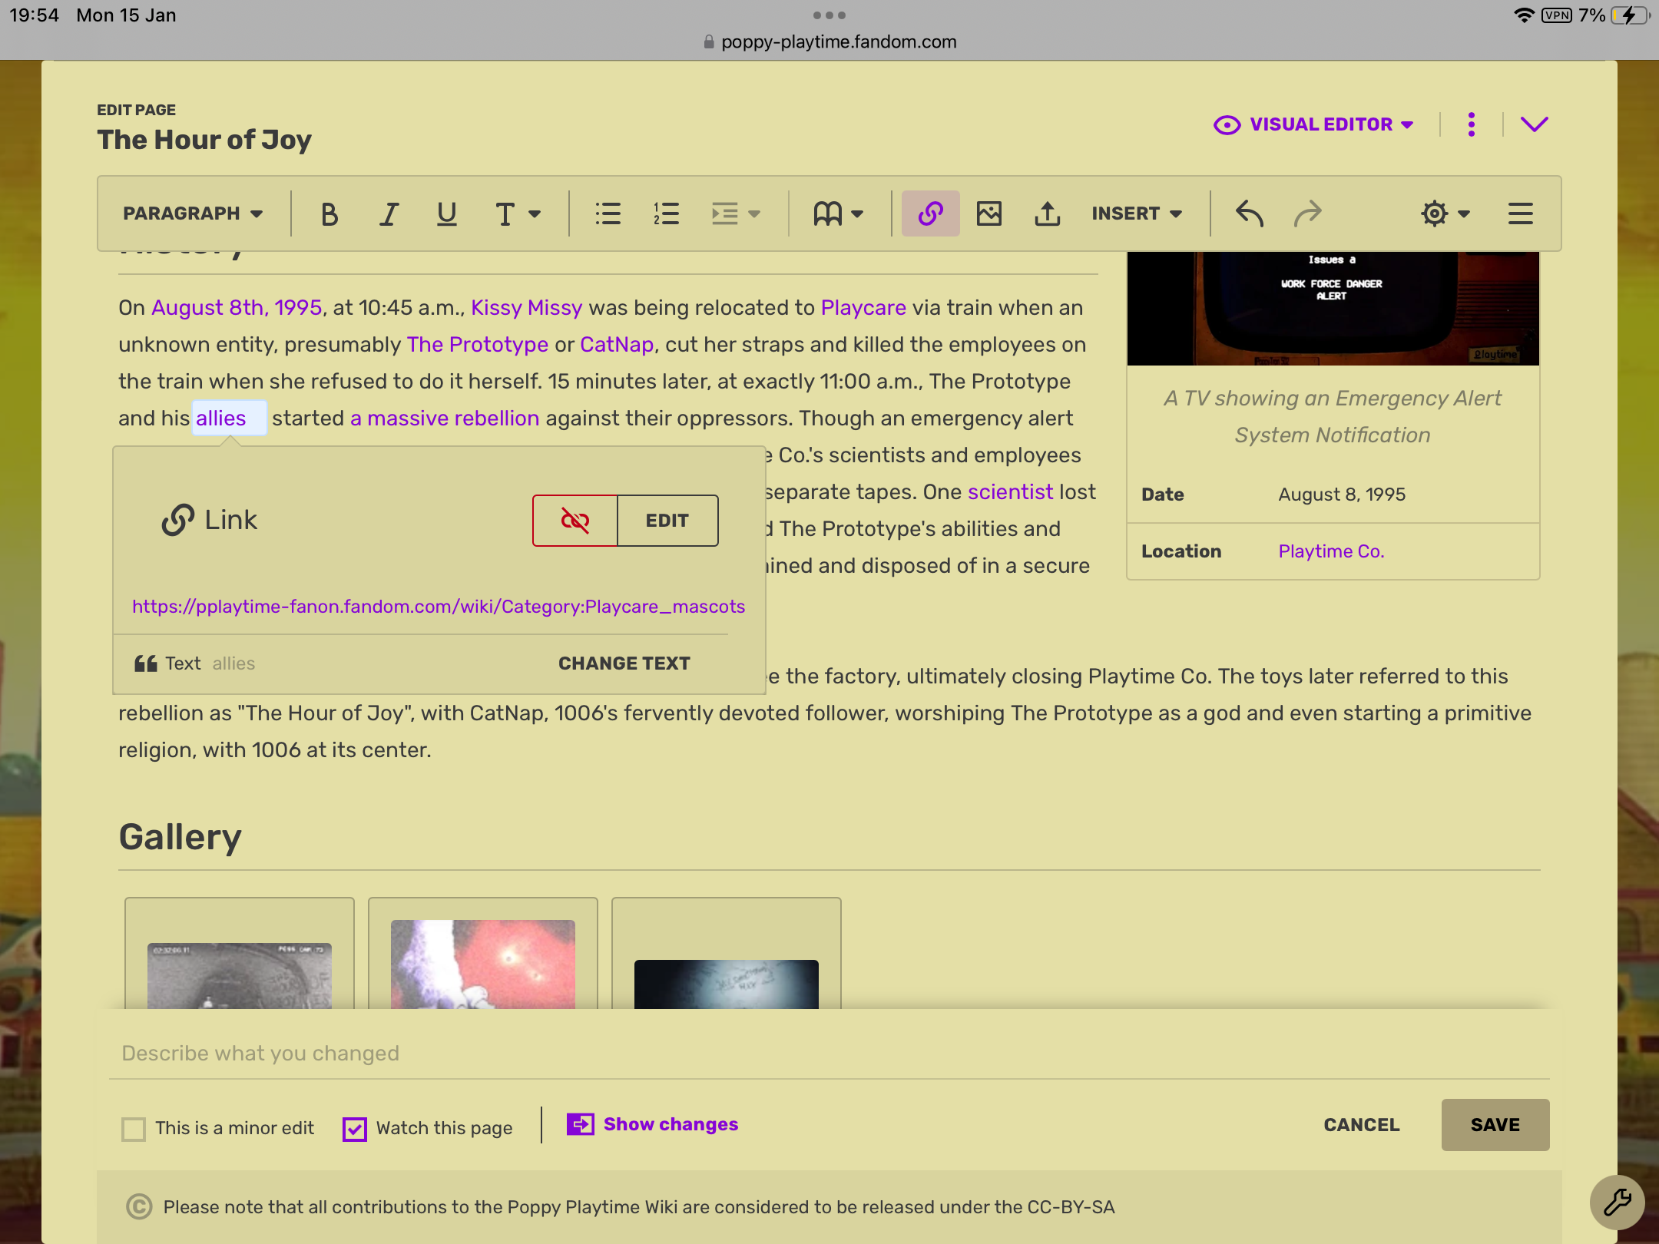Click the link toolbar icon
This screenshot has width=1659, height=1244.
pos(930,213)
